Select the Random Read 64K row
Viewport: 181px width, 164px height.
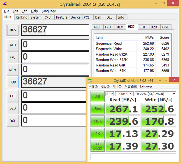(x=132, y=65)
